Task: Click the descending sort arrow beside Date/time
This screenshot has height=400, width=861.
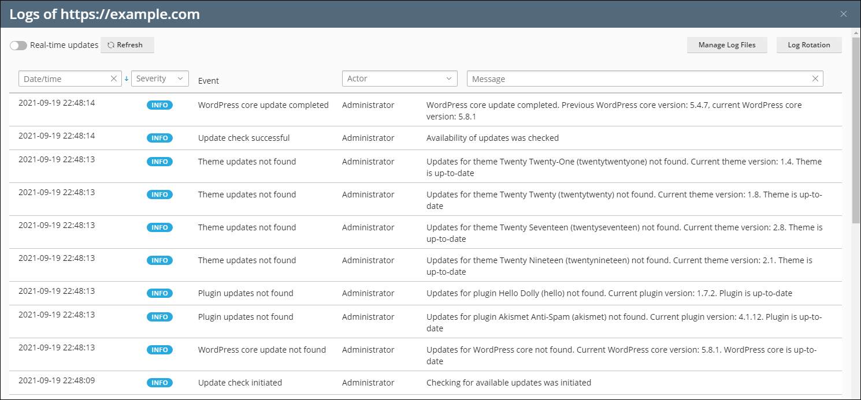Action: pyautogui.click(x=126, y=78)
